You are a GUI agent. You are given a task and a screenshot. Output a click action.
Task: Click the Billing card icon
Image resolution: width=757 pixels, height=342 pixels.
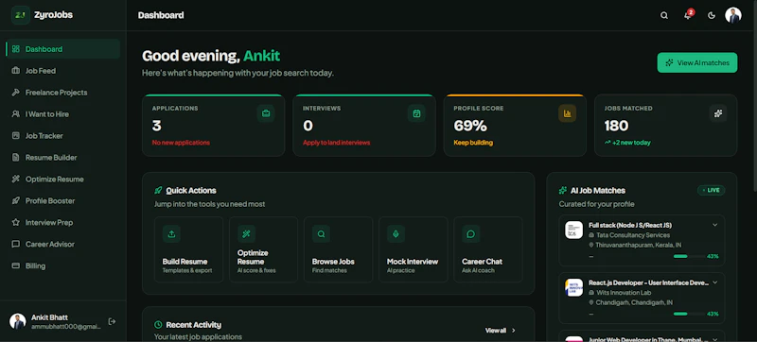[16, 265]
